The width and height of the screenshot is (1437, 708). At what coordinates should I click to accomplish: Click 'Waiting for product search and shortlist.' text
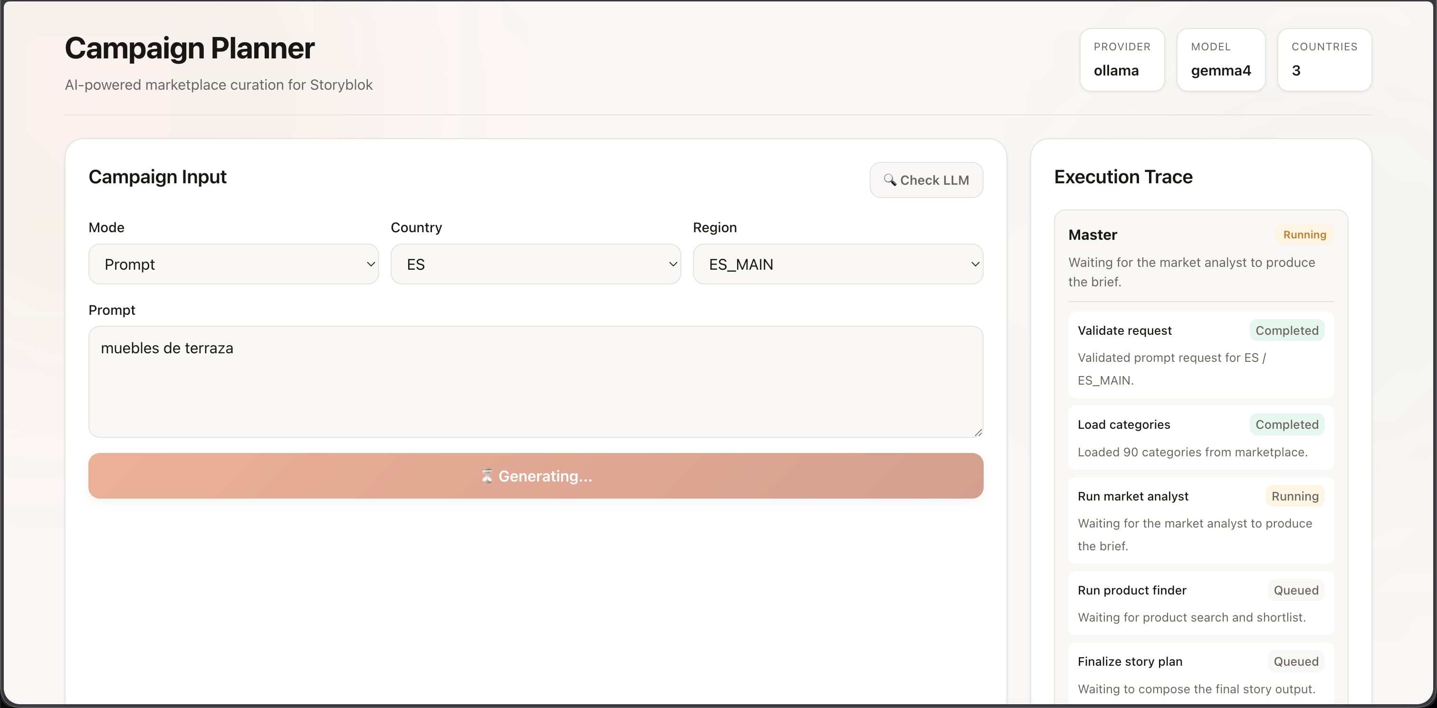[x=1191, y=618]
